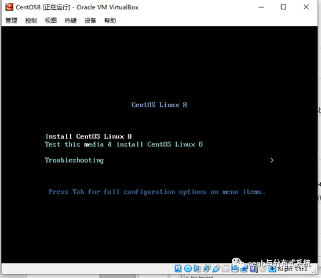
Task: Click the Press Tab configuration hint text
Action: 157,192
